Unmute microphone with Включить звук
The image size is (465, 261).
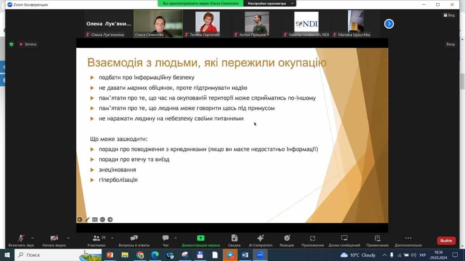(21, 241)
